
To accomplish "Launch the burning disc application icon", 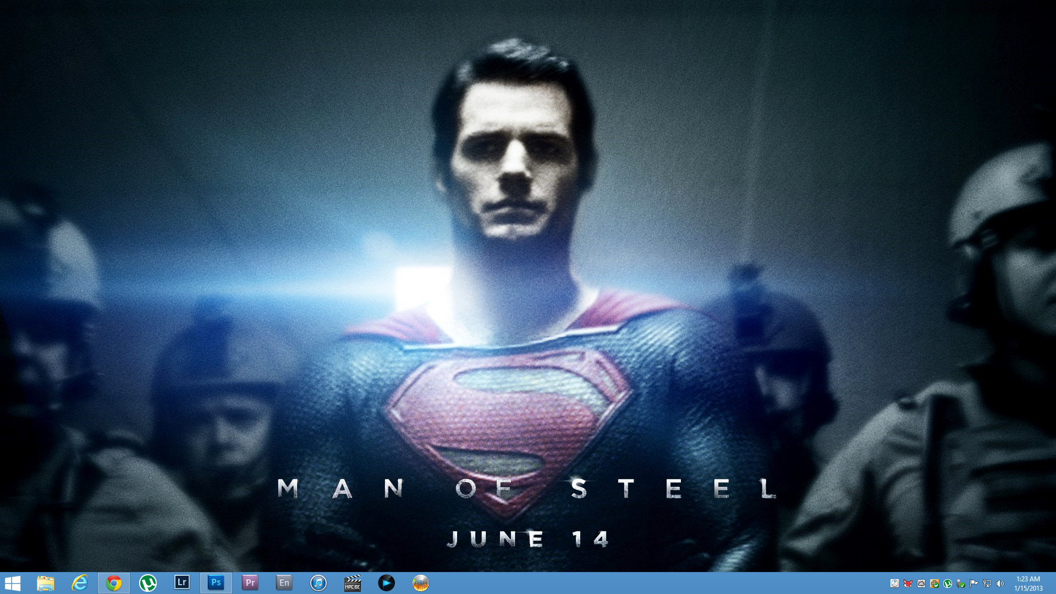I will click(x=421, y=583).
